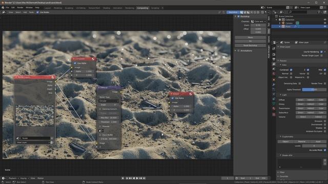
Task: Click the backdrop Move button
Action: coord(250,37)
